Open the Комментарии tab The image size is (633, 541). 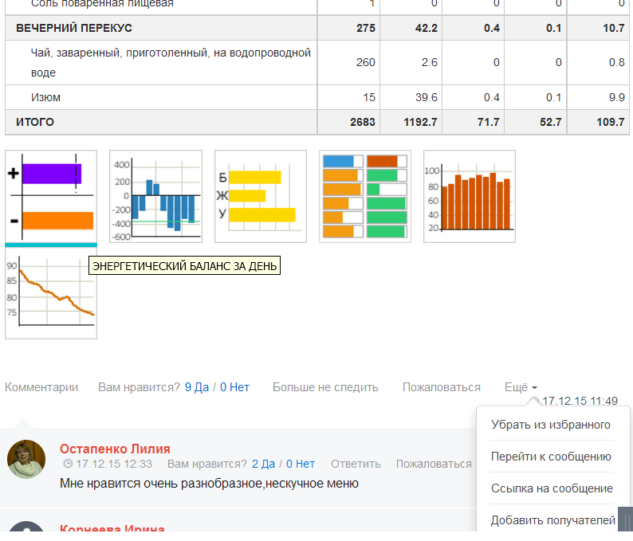(x=41, y=387)
